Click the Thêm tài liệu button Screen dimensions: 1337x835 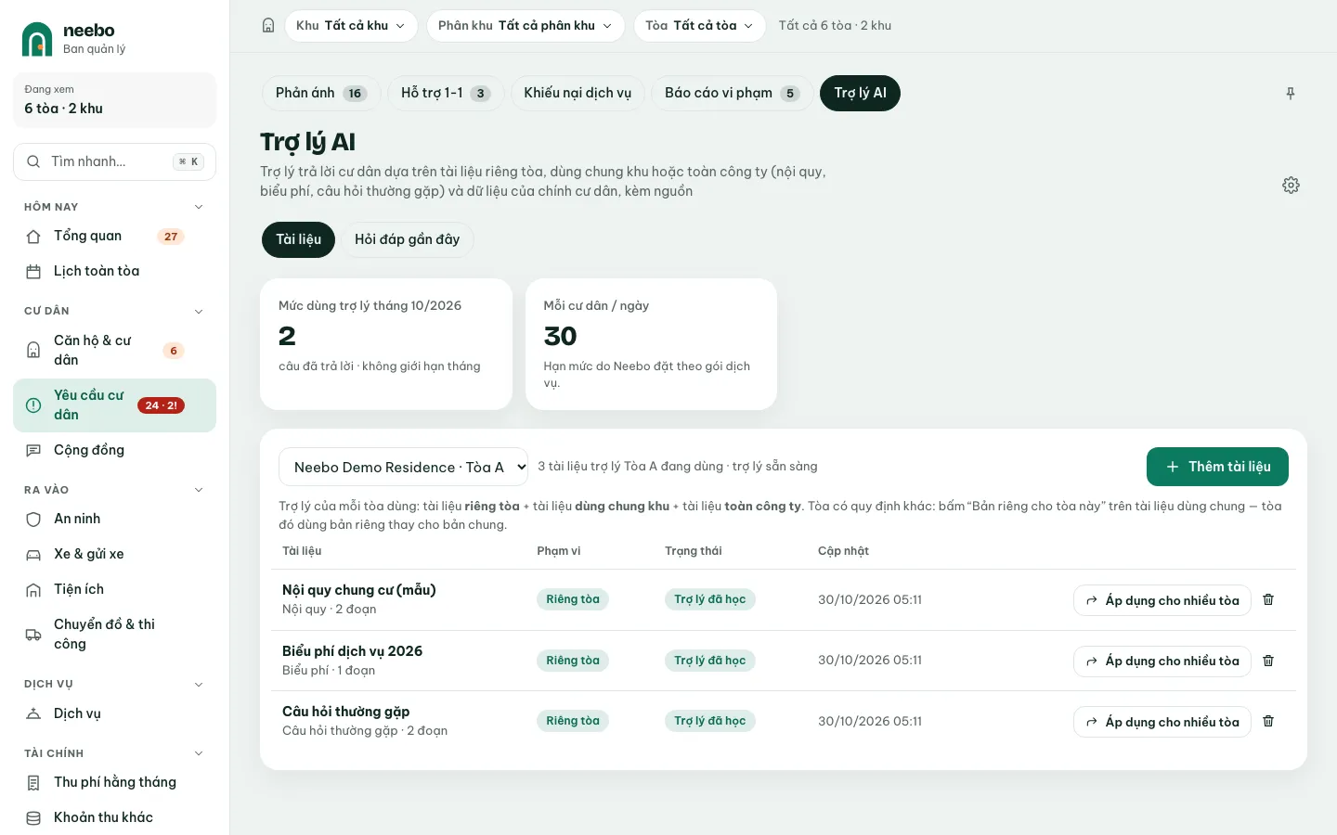point(1217,467)
